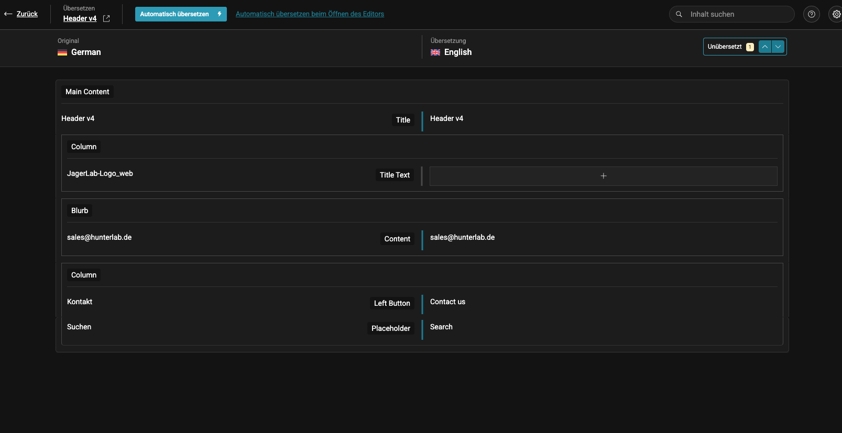
Task: Go back via Zurück link
Action: pos(27,14)
